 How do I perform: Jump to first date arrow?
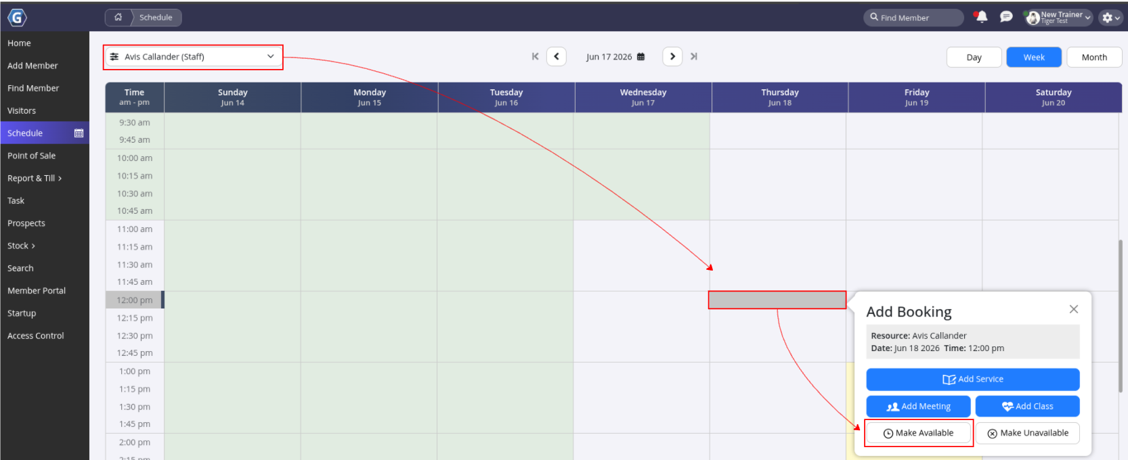point(535,57)
